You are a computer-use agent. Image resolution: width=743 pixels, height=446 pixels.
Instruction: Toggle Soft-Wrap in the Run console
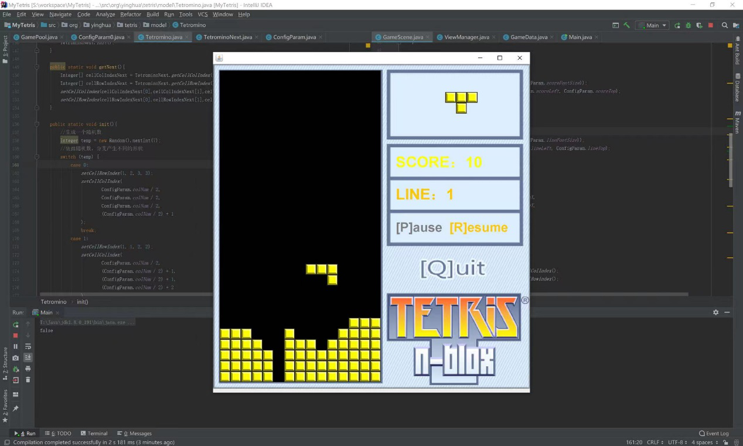(x=28, y=346)
